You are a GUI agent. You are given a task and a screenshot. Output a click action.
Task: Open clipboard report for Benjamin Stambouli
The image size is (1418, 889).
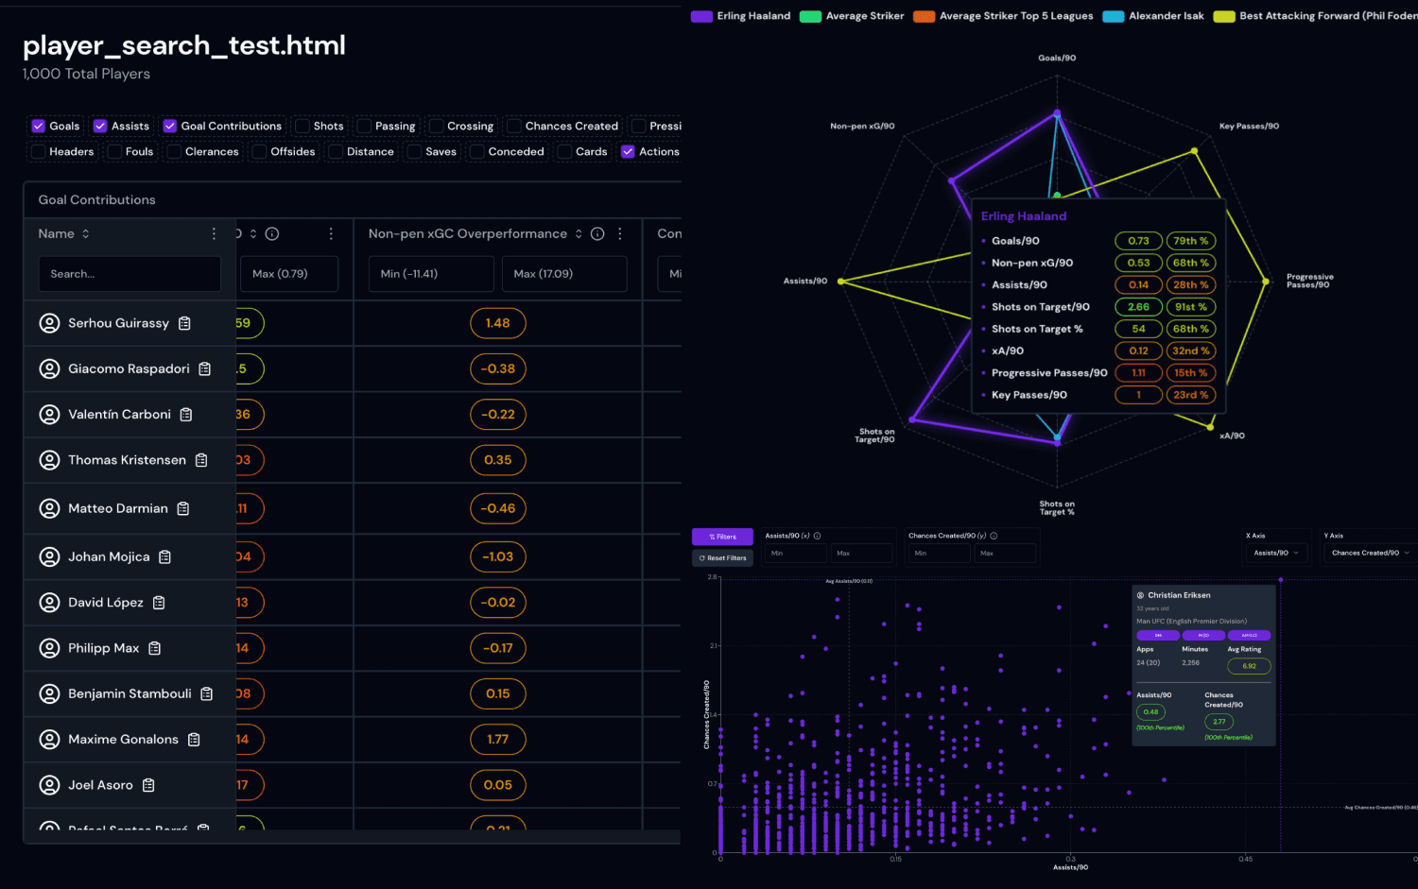(206, 693)
